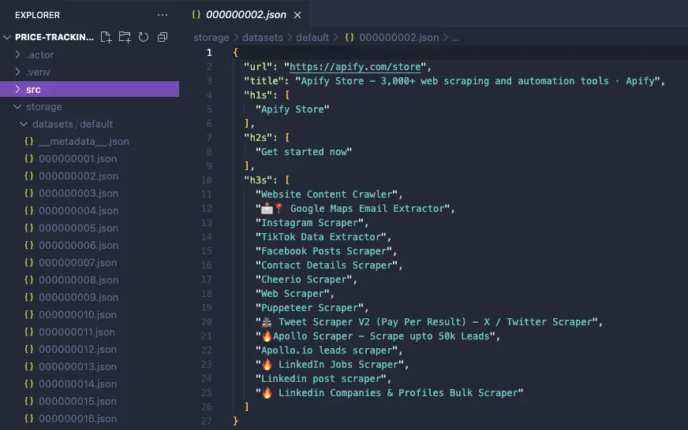688x430 pixels.
Task: Click the "Web Scraper" string on line 18
Action: (292, 294)
